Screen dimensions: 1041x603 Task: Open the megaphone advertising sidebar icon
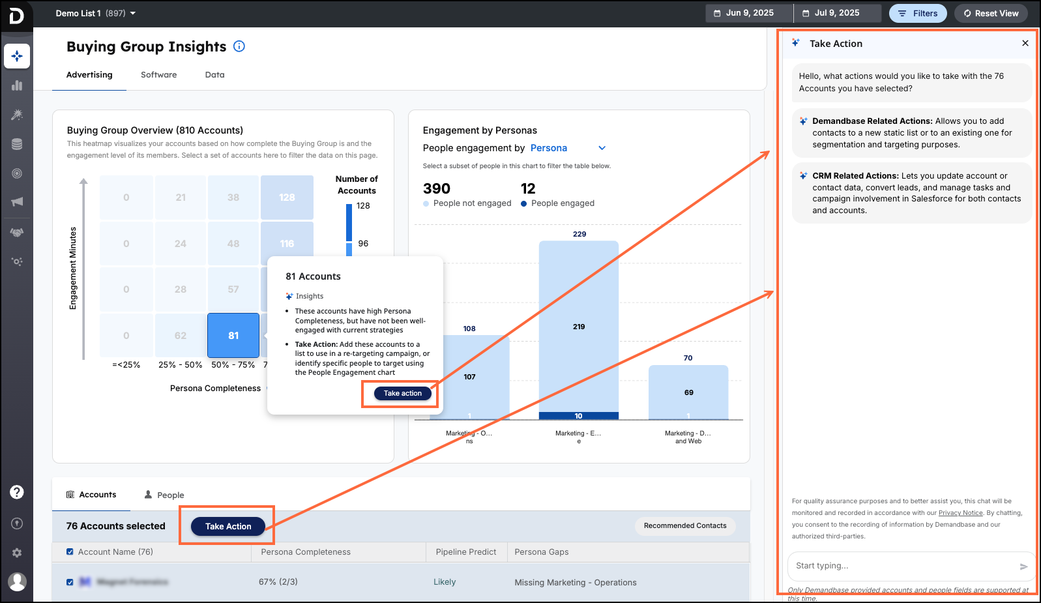pos(17,202)
